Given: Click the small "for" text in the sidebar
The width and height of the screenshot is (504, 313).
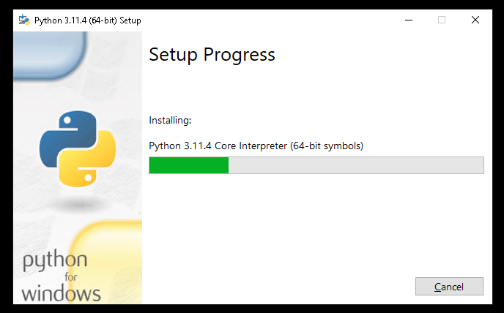Looking at the screenshot, I should [70, 277].
